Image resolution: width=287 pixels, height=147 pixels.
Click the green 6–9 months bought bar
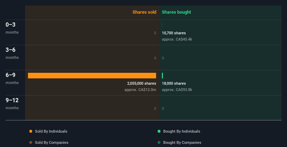163,76
